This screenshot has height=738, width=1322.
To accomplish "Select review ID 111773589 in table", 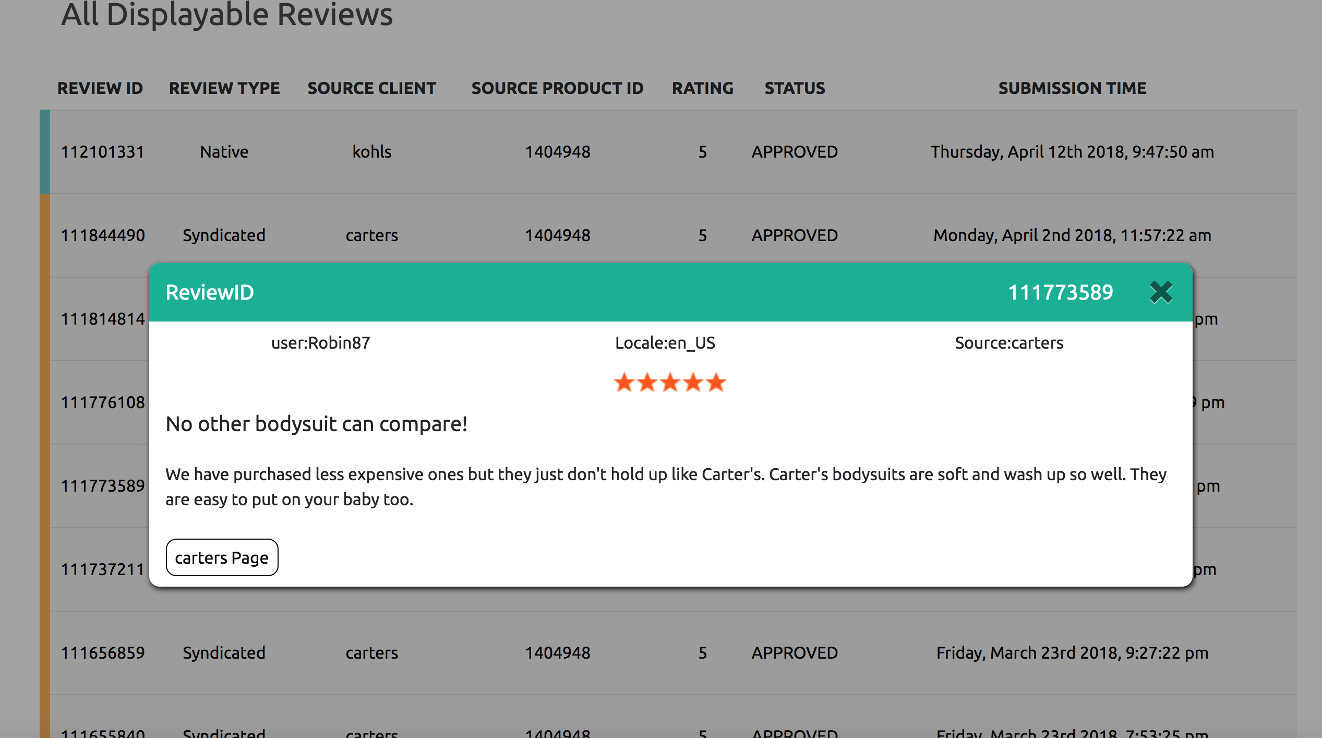I will point(103,486).
